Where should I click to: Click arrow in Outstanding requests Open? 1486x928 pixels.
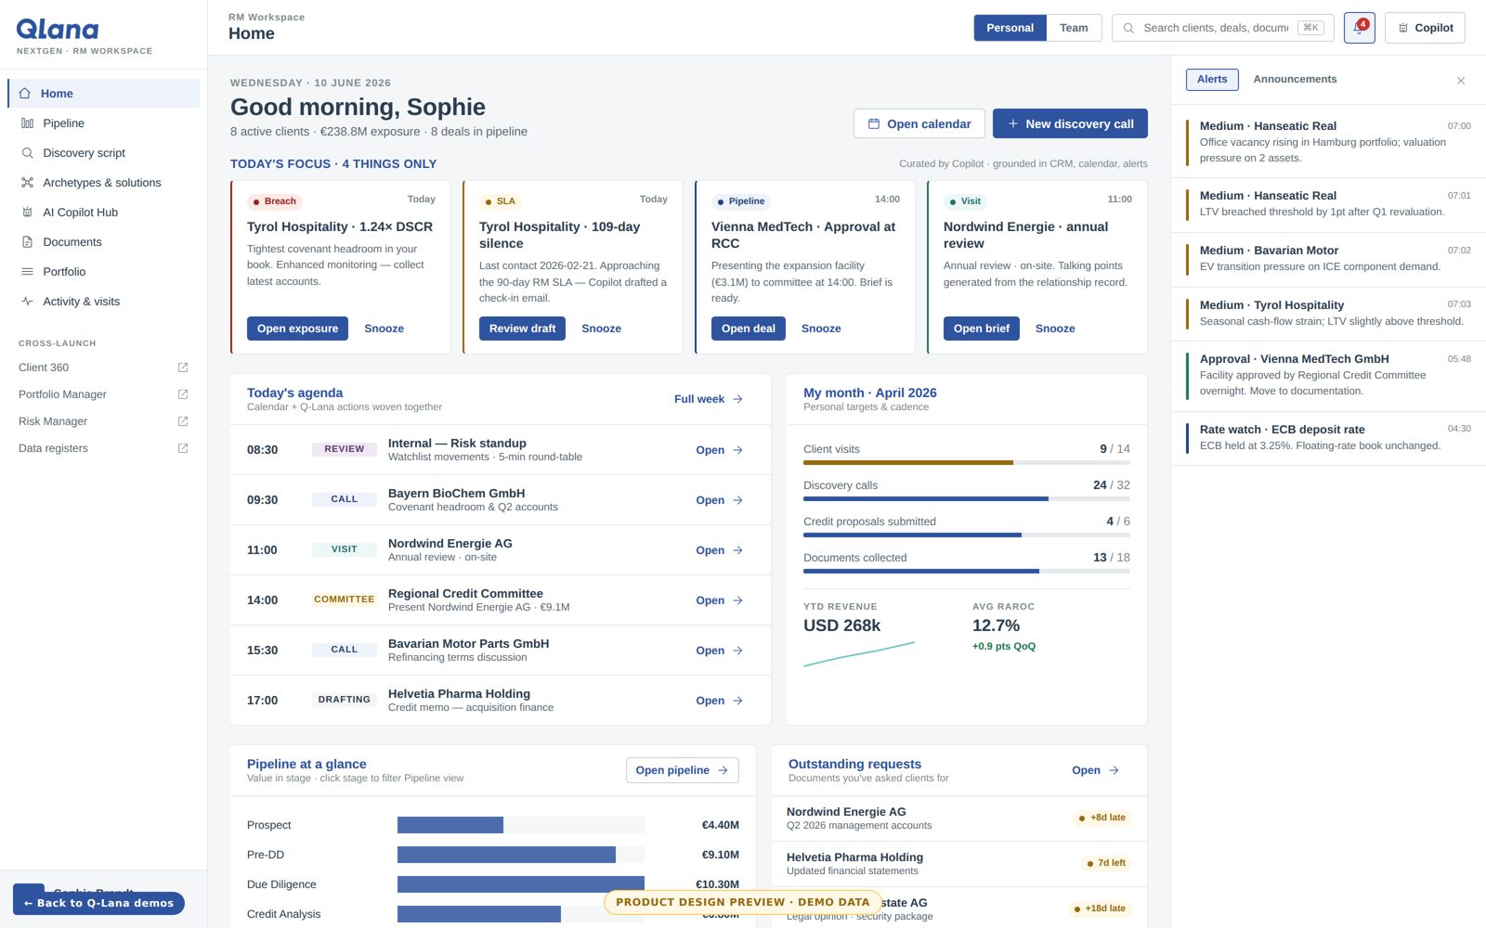1114,770
